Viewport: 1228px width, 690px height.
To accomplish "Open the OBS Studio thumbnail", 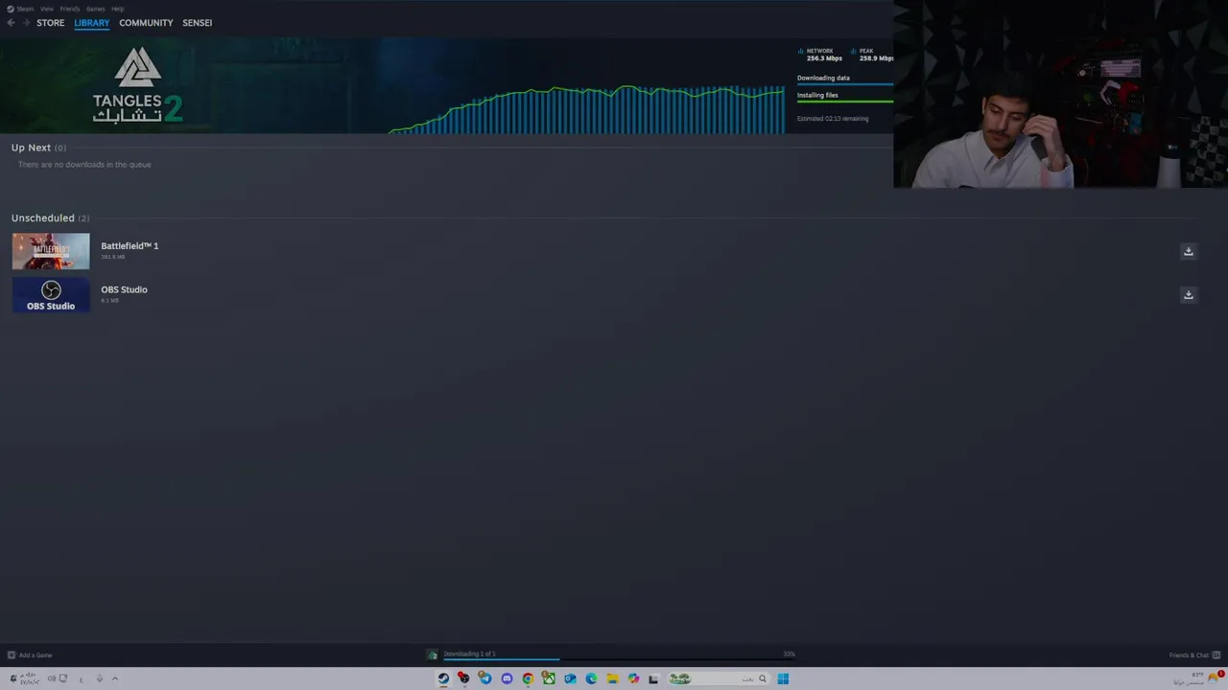I will (51, 295).
